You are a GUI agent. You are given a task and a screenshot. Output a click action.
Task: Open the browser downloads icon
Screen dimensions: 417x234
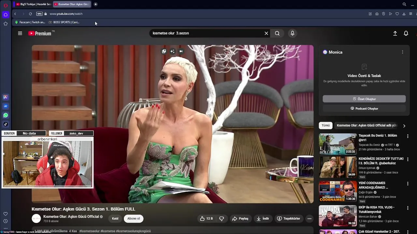point(404,14)
